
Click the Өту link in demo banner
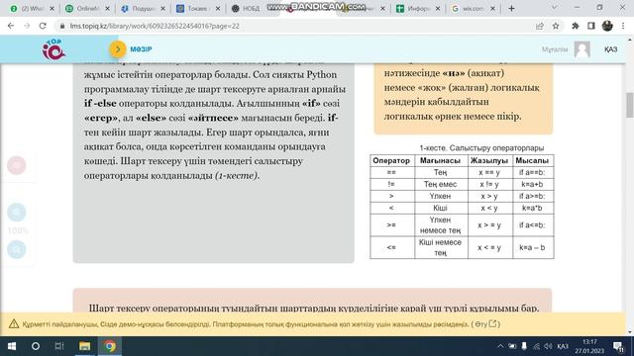coord(485,324)
